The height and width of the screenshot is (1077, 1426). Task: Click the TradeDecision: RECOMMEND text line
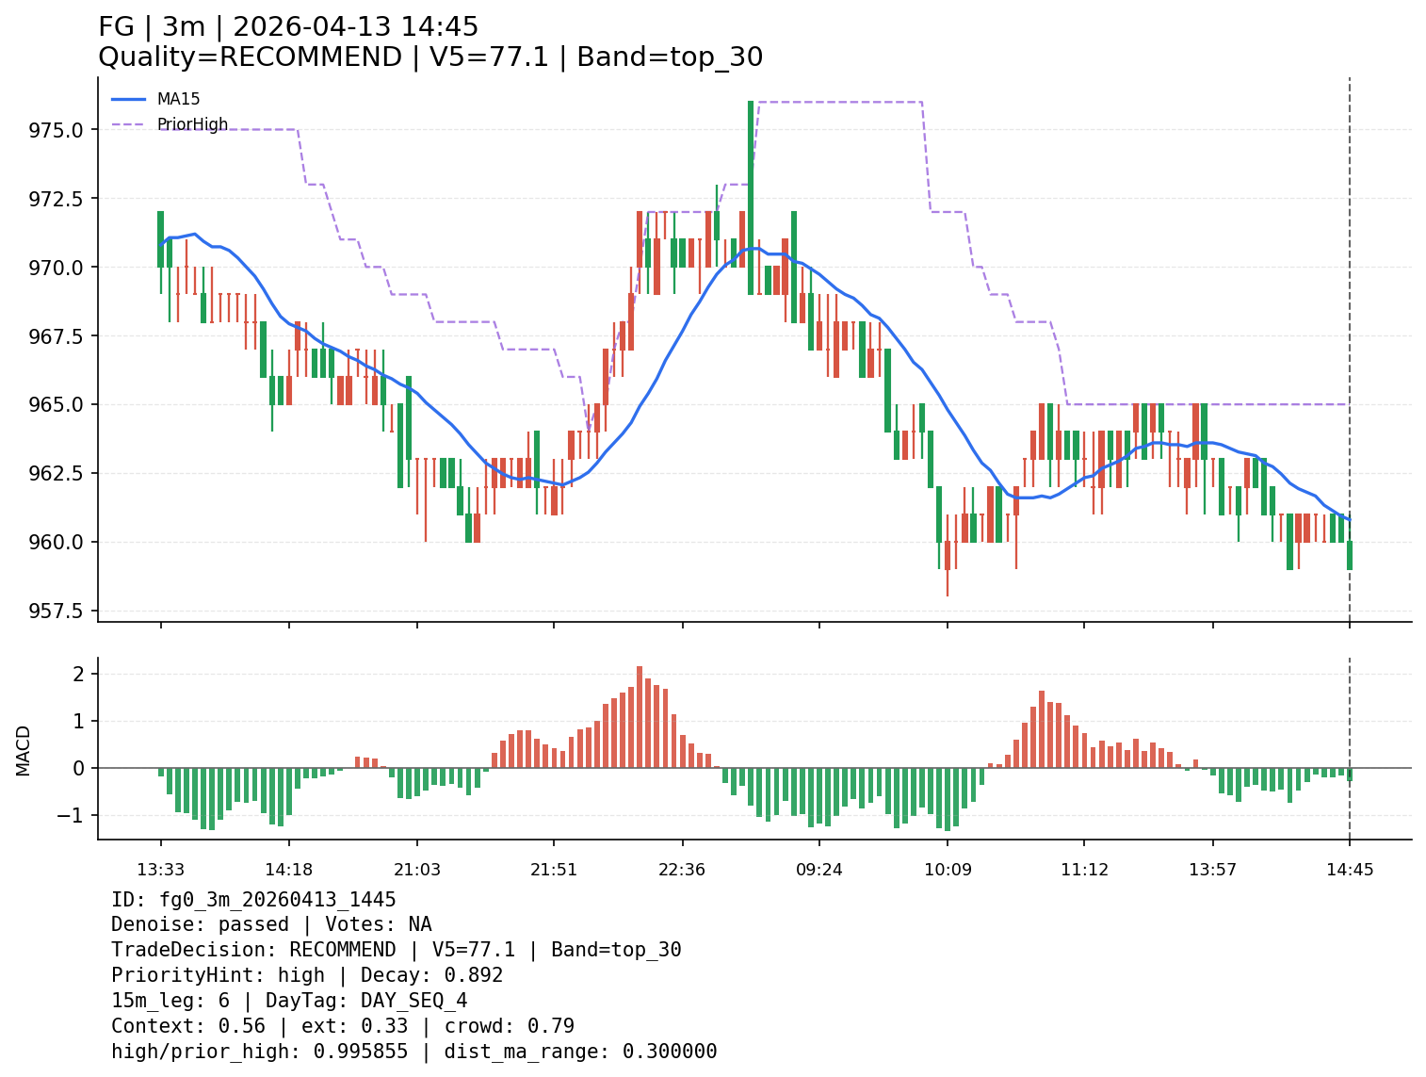click(396, 950)
